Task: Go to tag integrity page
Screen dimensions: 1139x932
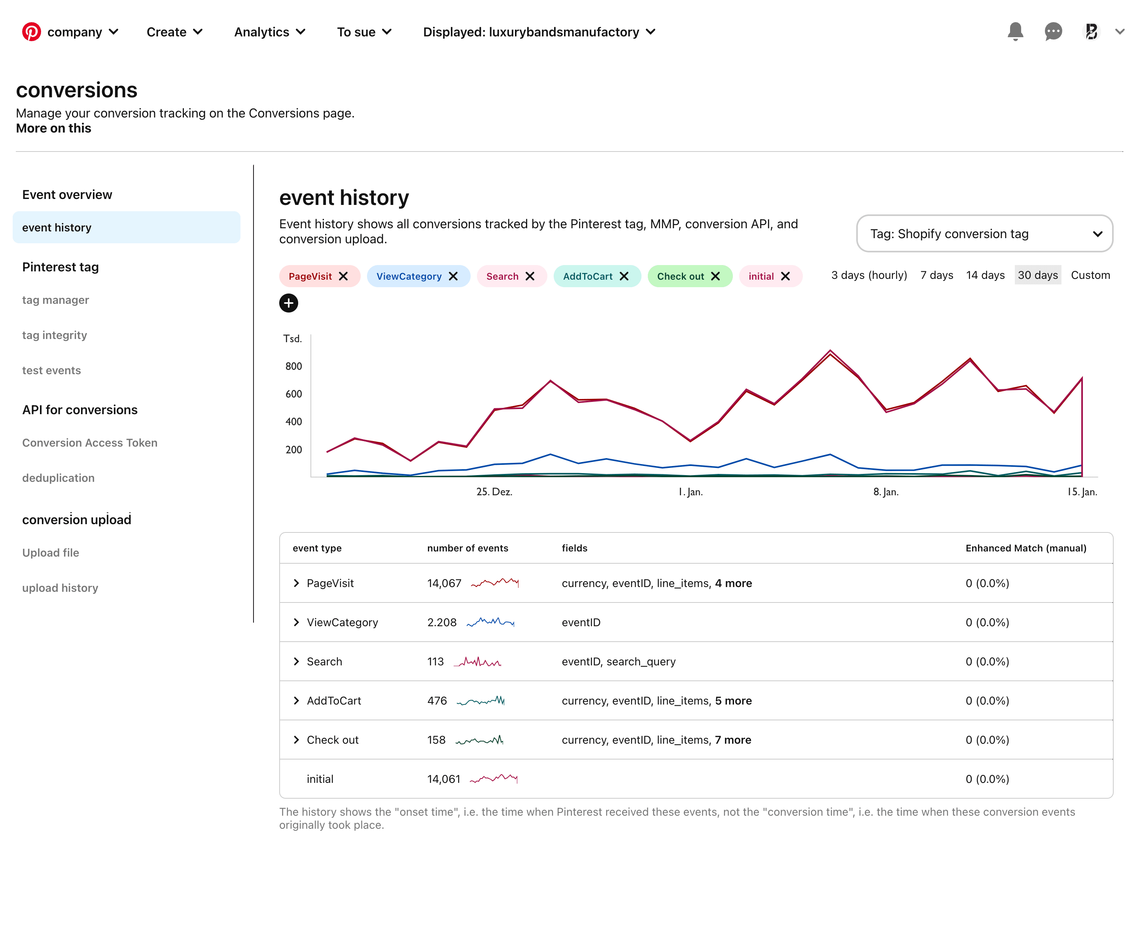Action: [x=54, y=335]
